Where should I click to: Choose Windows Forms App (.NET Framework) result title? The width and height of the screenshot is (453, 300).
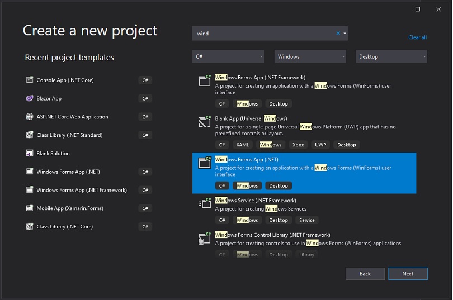[260, 77]
